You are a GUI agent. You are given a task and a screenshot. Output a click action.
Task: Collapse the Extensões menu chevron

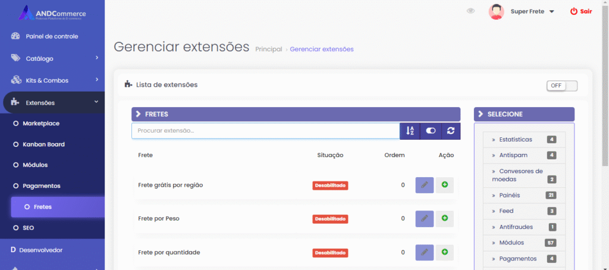tap(96, 102)
